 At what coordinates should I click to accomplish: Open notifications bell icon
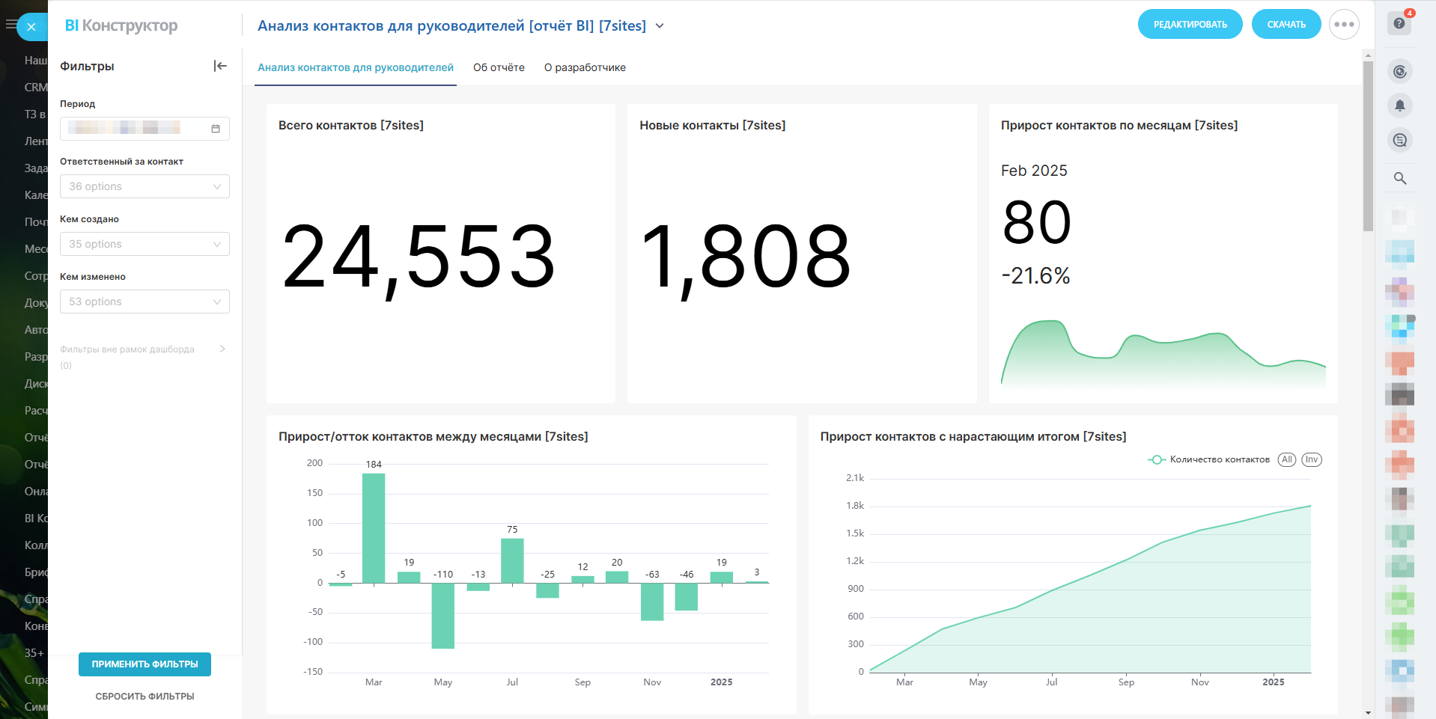(1399, 105)
